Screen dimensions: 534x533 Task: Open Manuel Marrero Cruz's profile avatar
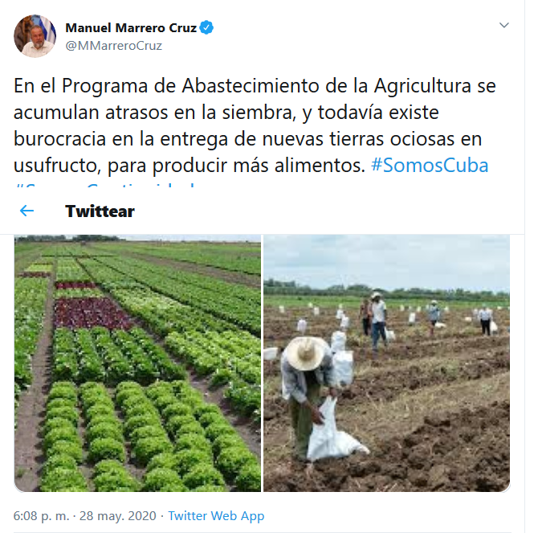pyautogui.click(x=35, y=36)
